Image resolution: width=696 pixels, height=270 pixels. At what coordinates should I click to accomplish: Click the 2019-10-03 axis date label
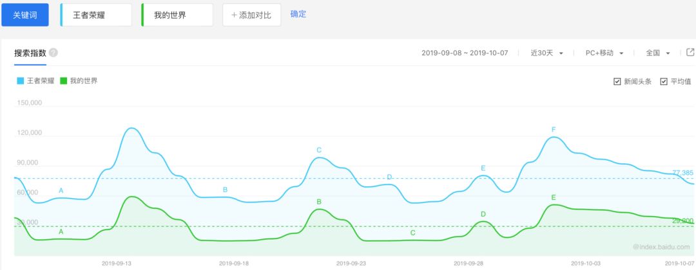pos(586,264)
